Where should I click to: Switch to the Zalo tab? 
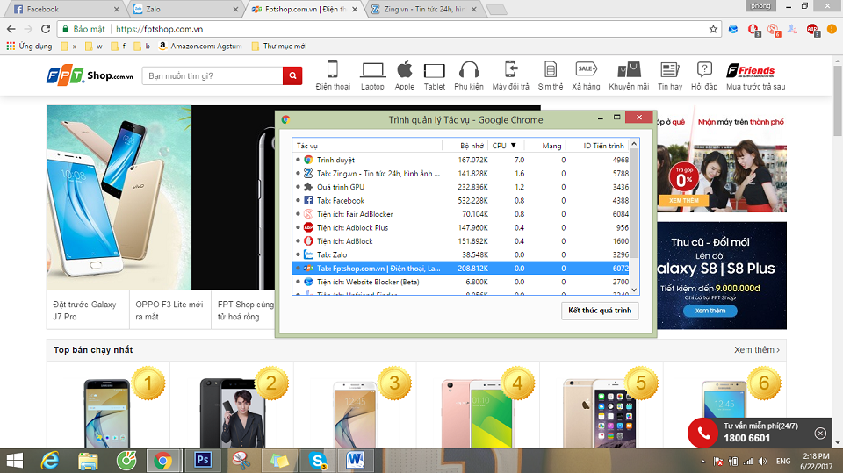pos(184,9)
